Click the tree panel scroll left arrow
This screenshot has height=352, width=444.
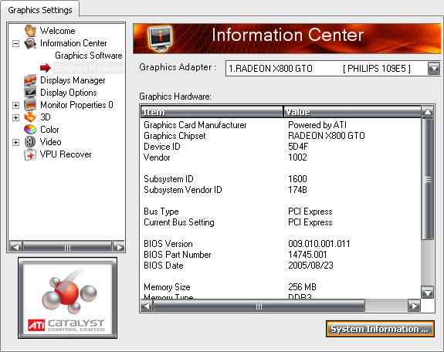[16, 247]
